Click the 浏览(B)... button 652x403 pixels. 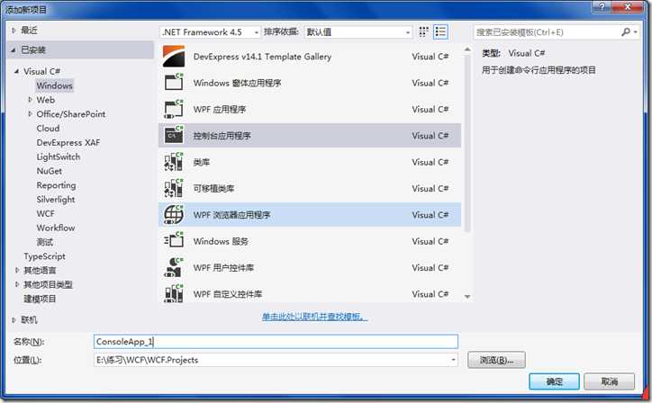tap(496, 360)
